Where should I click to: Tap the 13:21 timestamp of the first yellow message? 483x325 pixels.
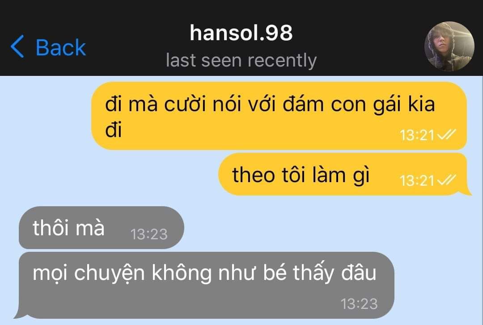[x=417, y=135]
